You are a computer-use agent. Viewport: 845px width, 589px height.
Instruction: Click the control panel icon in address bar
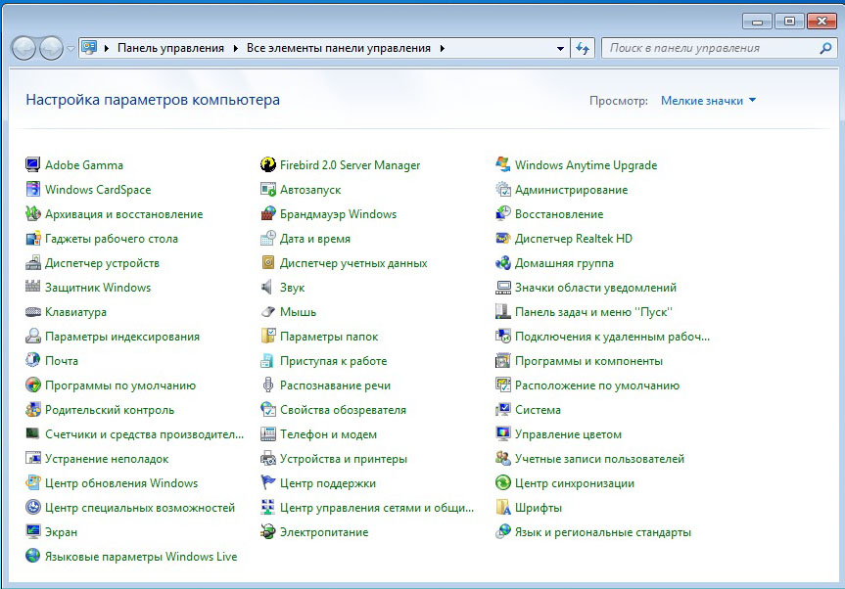pos(89,47)
